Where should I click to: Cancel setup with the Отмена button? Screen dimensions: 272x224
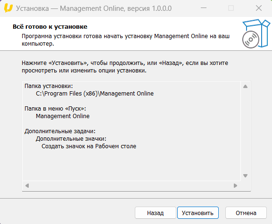pyautogui.click(x=246, y=213)
